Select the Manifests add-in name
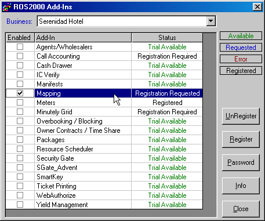The width and height of the screenshot is (265, 221). pyautogui.click(x=50, y=84)
